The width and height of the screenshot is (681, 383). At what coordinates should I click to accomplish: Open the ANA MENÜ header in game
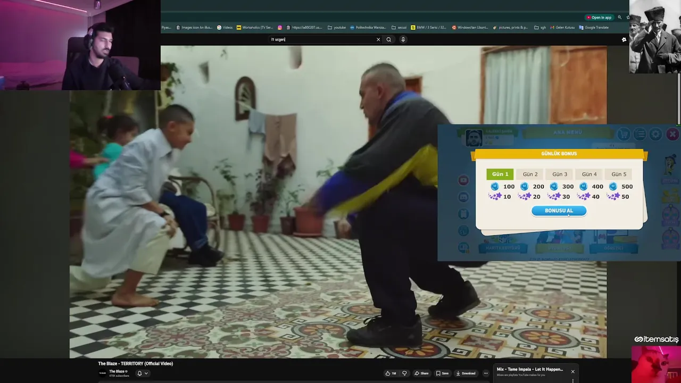[567, 132]
